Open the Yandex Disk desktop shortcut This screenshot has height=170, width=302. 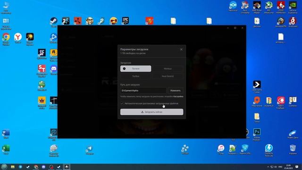pos(293,134)
